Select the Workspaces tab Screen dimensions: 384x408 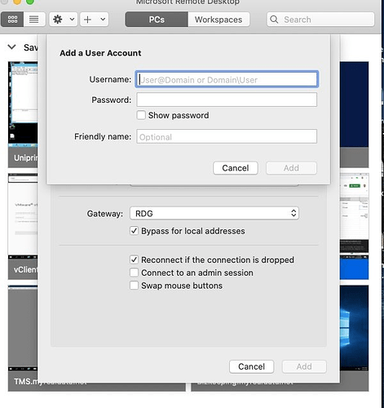[218, 20]
